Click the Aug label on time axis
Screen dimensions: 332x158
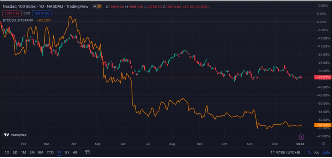click(172, 144)
